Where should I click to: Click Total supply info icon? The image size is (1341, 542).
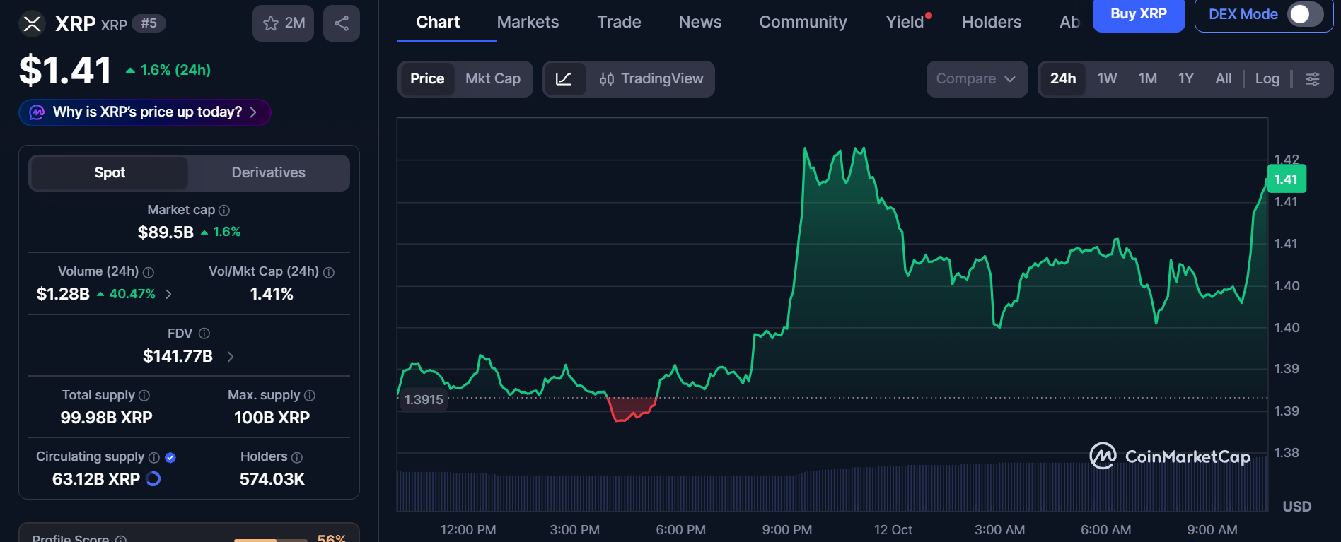(x=144, y=396)
